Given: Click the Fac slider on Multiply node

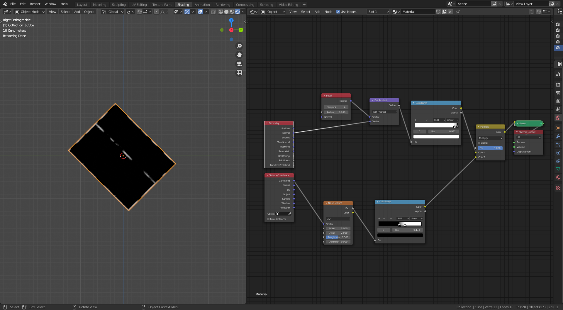Looking at the screenshot, I should [x=490, y=148].
